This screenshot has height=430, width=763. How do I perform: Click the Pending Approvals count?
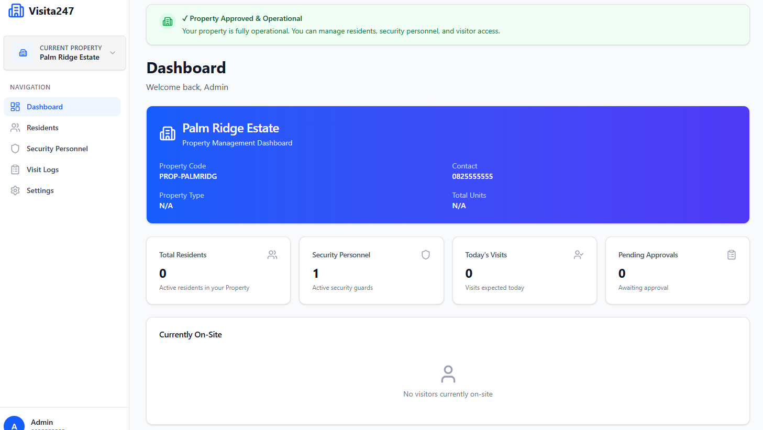point(622,273)
